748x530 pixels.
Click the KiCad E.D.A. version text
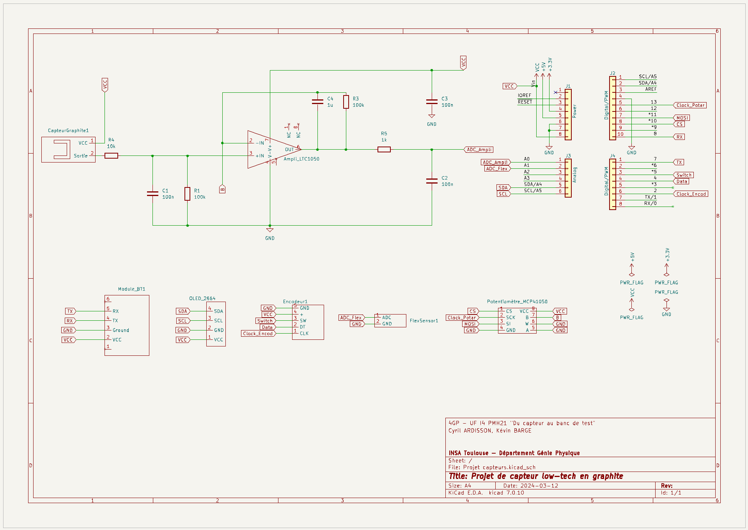coord(486,493)
